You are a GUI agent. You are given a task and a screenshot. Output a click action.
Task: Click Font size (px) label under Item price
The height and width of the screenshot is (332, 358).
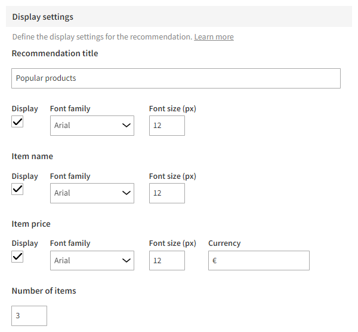click(x=172, y=243)
